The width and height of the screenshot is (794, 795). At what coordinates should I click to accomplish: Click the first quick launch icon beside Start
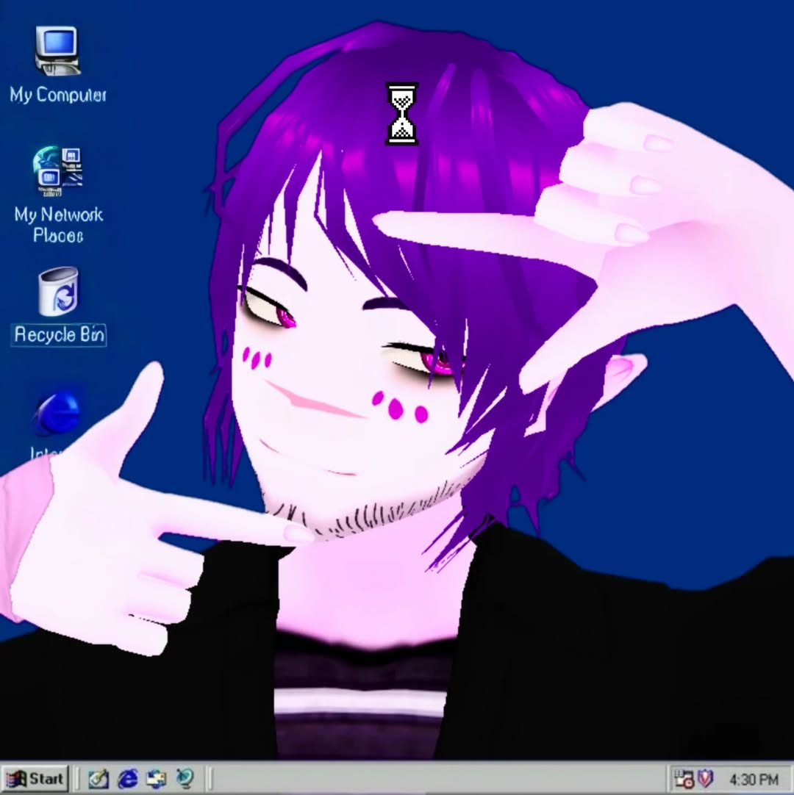(99, 779)
